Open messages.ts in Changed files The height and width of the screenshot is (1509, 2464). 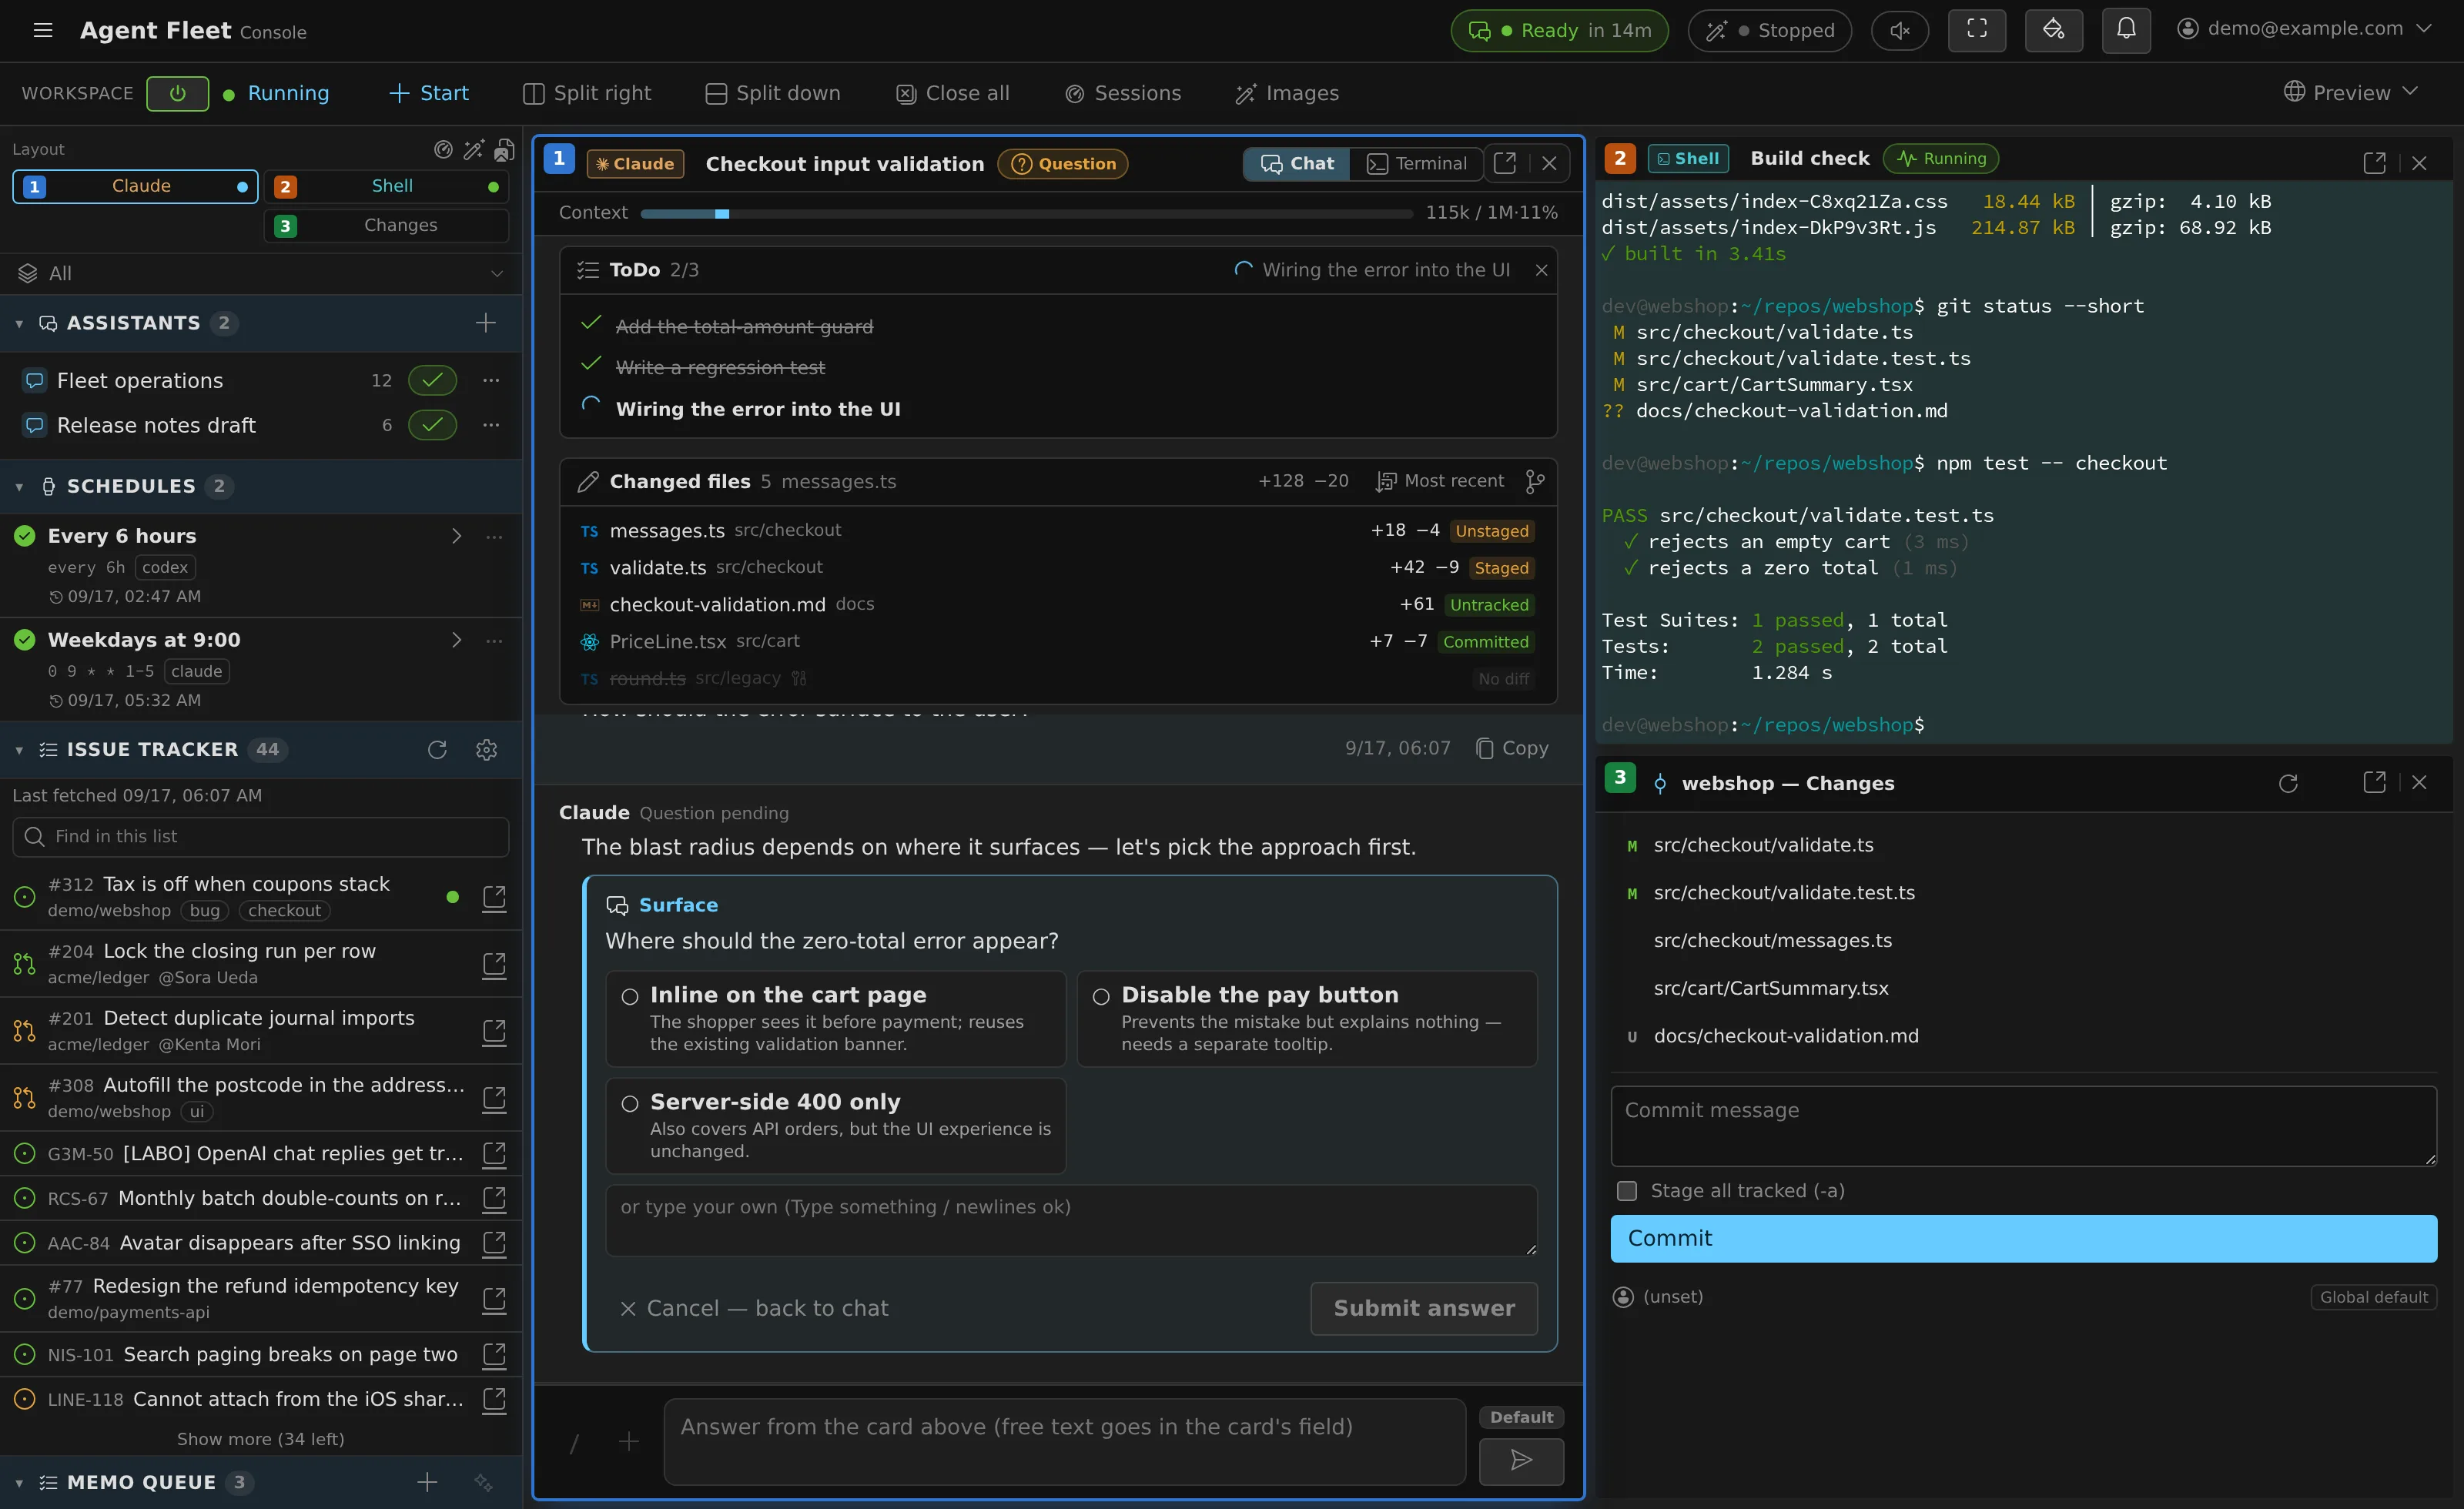(1058, 530)
